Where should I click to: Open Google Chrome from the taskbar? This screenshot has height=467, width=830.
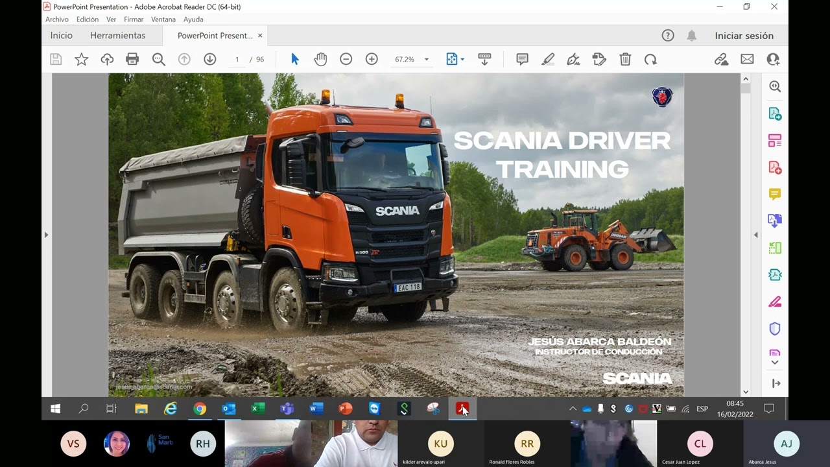(x=200, y=409)
